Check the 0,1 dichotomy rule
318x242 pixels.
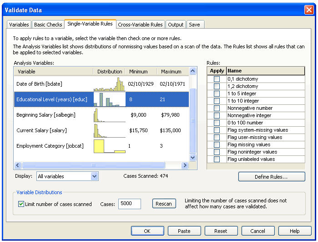pyautogui.click(x=217, y=79)
